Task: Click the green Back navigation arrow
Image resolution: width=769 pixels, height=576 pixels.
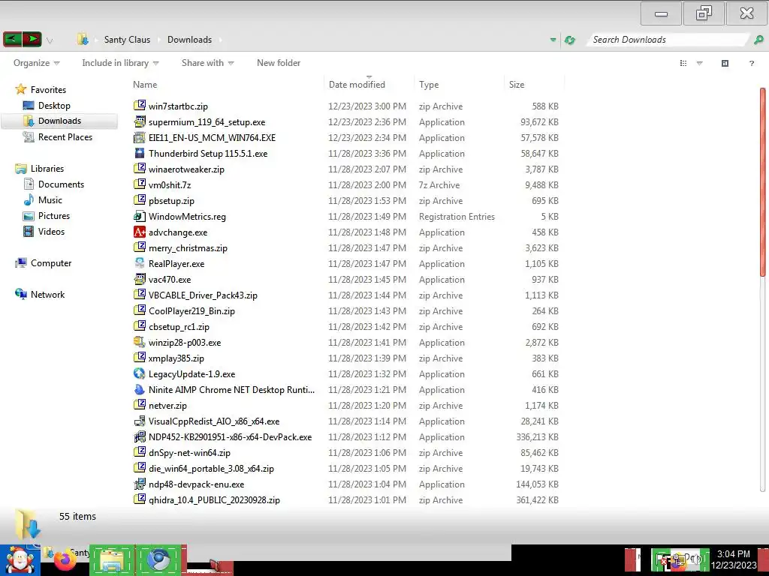Action: (x=13, y=39)
